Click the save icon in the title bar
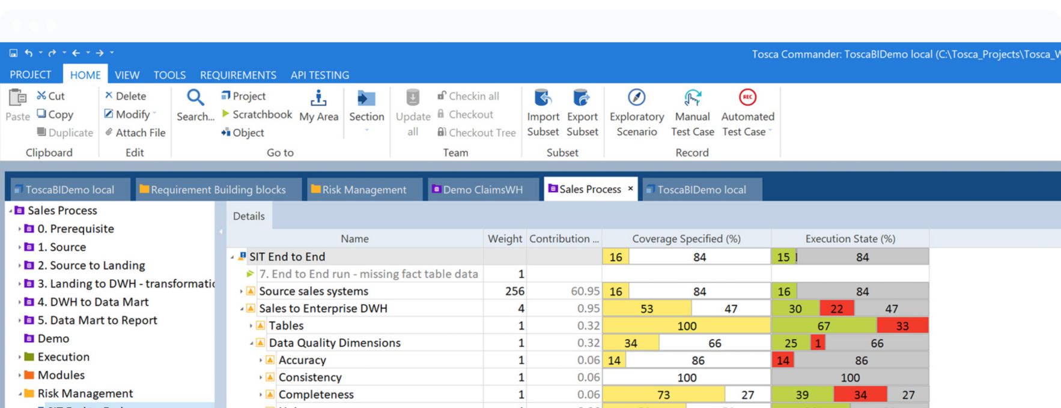Screen dimensions: 1061x408 [x=13, y=53]
